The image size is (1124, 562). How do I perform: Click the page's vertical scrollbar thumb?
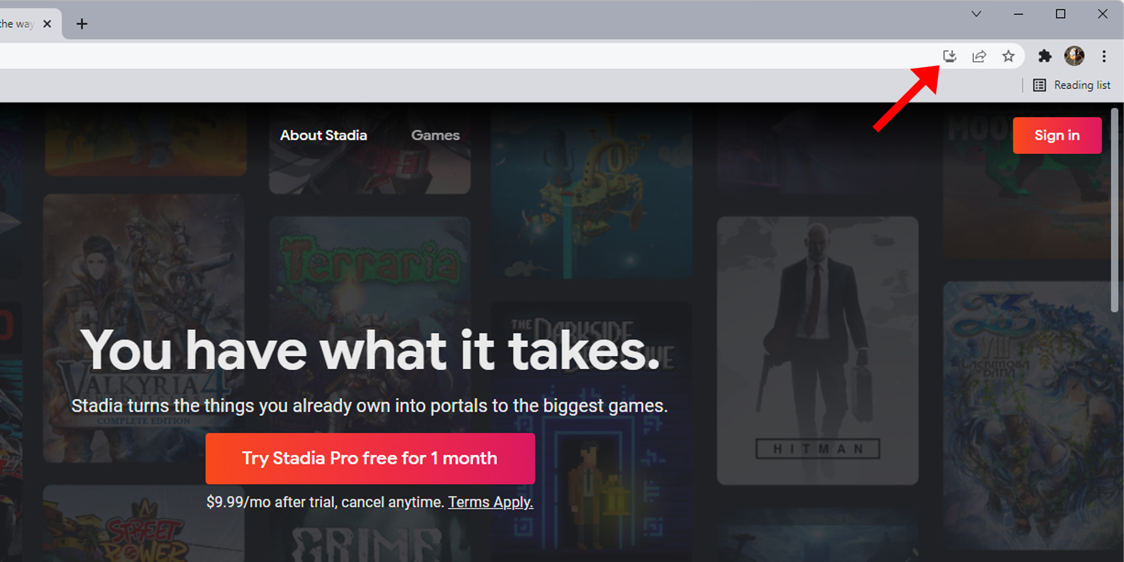click(1114, 211)
